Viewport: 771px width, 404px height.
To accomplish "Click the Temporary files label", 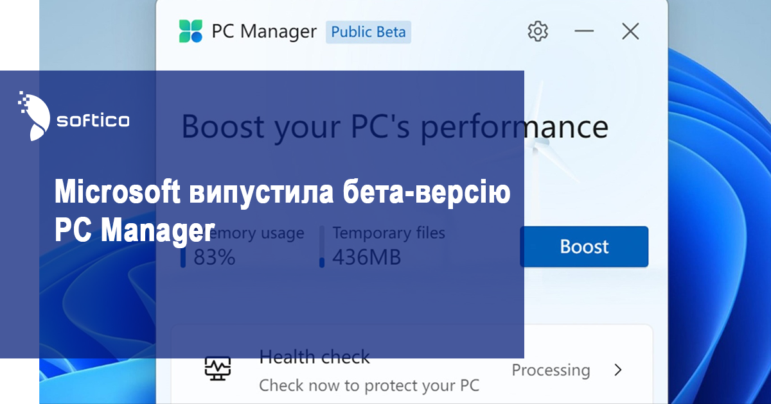I will pyautogui.click(x=389, y=233).
